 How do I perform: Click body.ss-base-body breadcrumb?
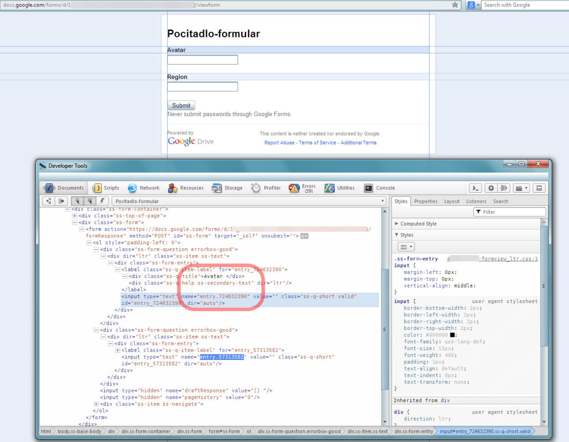(x=79, y=431)
